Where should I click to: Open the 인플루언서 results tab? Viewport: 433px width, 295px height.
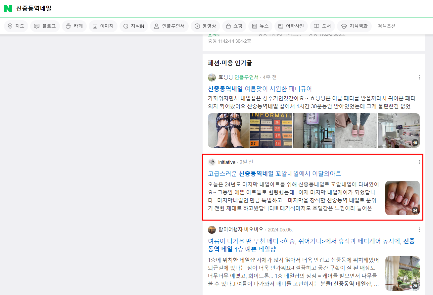coord(169,26)
